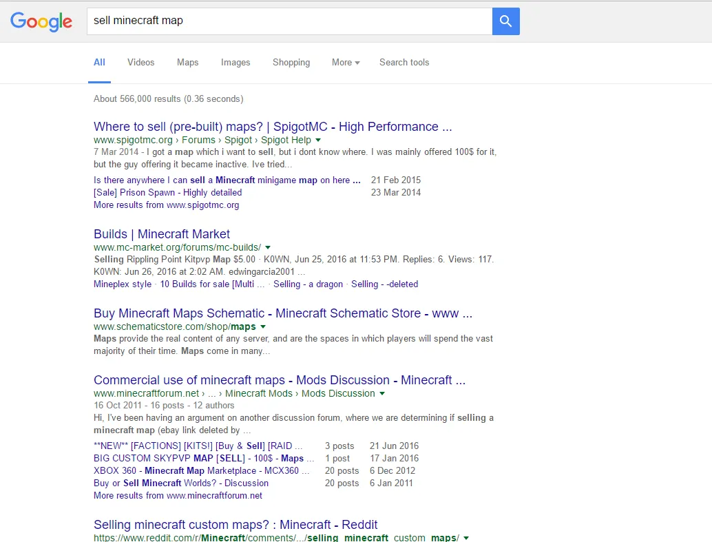Open '10 Builds for sale [Multi' sitelink
Image resolution: width=712 pixels, height=542 pixels.
pyautogui.click(x=212, y=284)
